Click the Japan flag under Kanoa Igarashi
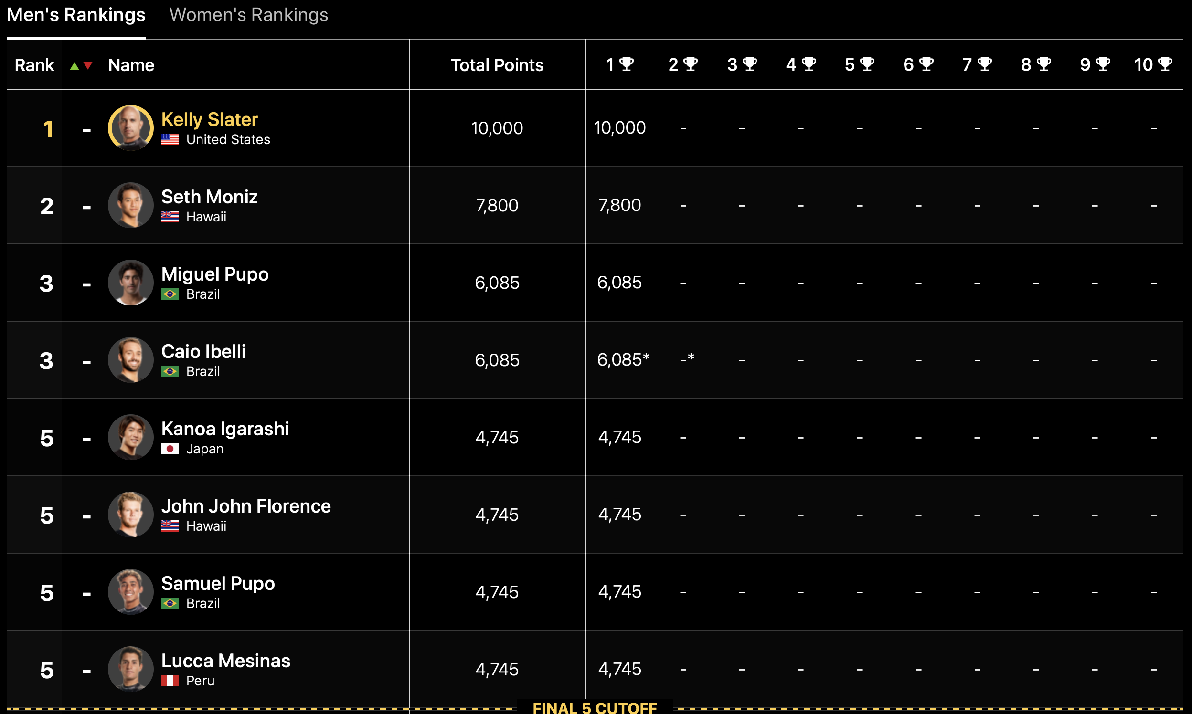 pyautogui.click(x=170, y=449)
